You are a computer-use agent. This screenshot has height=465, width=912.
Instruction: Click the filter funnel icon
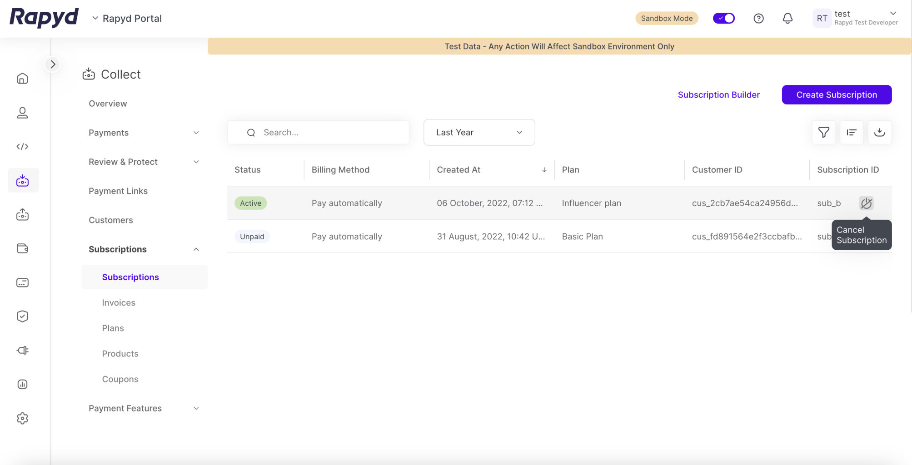[x=823, y=132]
